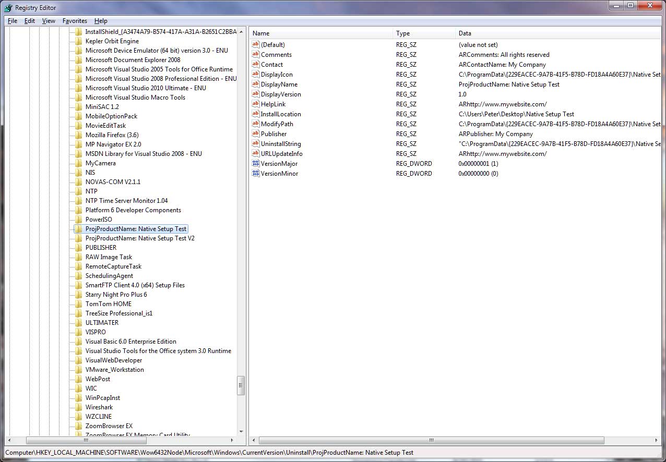
Task: Click the folder icon beside VMware_Workstation
Action: 78,370
